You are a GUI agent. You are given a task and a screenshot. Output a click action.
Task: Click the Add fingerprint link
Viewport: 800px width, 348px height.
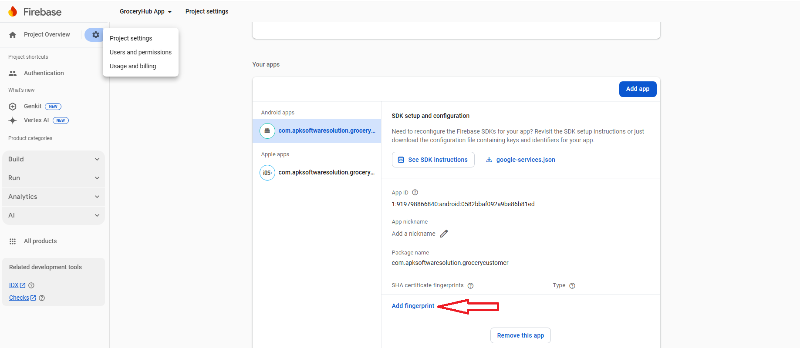pyautogui.click(x=413, y=306)
